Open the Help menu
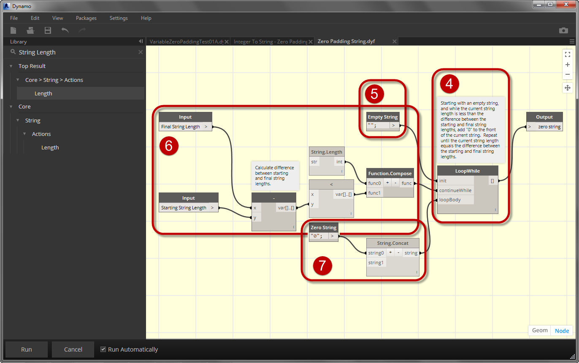Screen dimensions: 579x363 pos(146,18)
